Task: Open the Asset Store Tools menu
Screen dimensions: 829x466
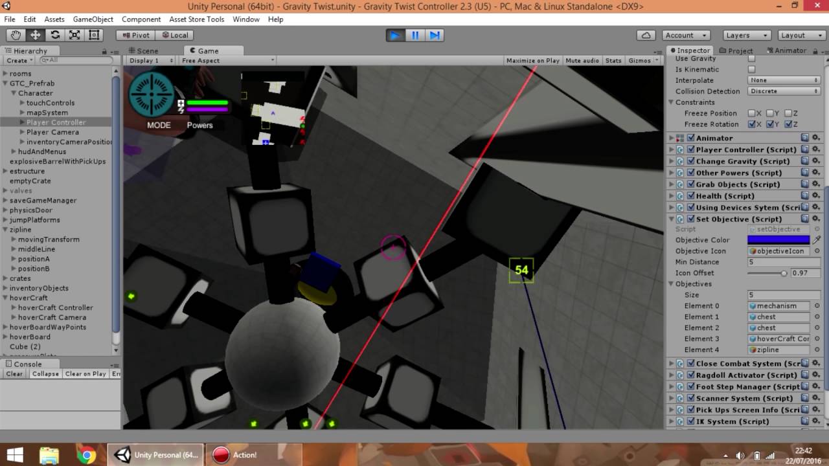Action: 197,19
